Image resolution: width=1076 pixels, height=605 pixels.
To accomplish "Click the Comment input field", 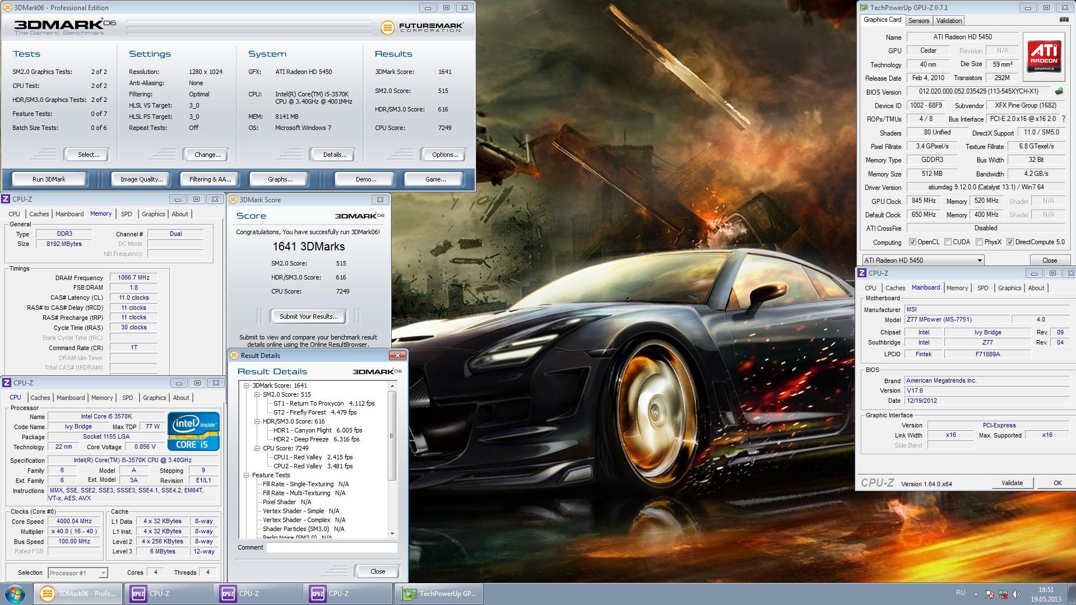I will (x=332, y=548).
